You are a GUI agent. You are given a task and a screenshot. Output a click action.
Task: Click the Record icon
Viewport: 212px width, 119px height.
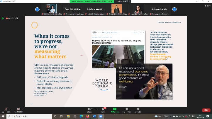pyautogui.click(x=127, y=110)
